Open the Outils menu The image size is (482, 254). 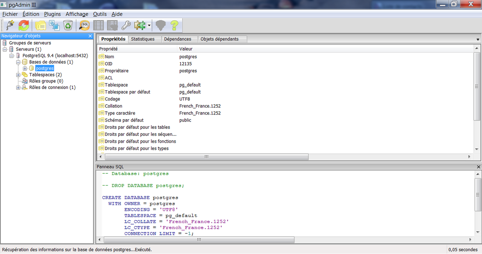tap(100, 14)
